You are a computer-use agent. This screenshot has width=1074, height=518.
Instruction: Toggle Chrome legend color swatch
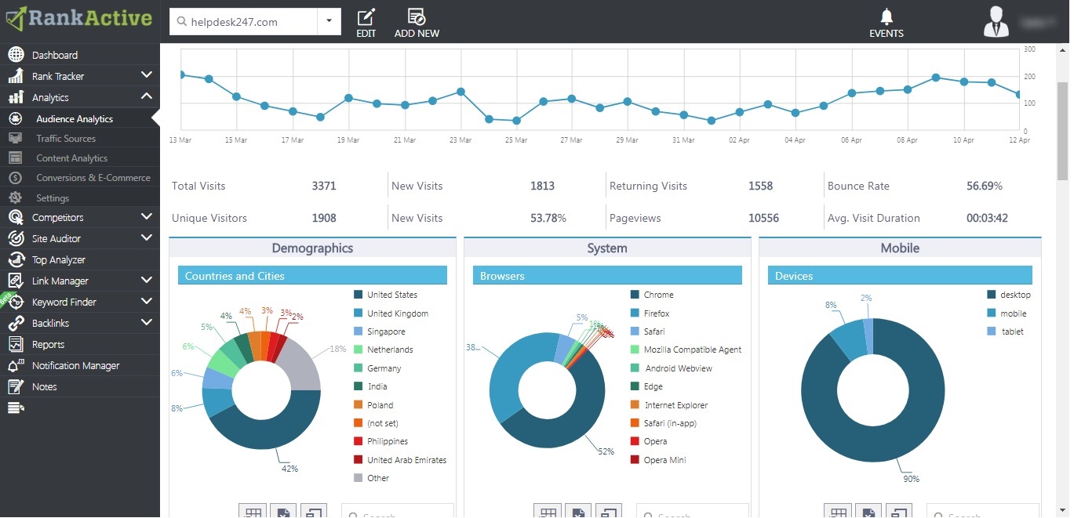coord(635,295)
